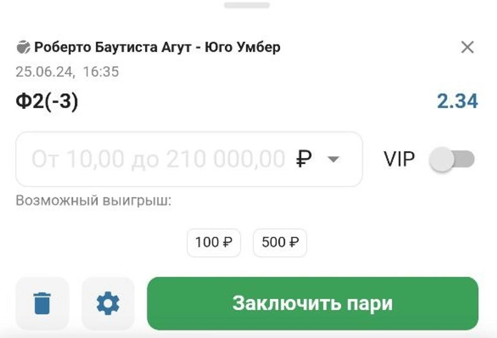
Task: Tap the tennis ball sport icon
Action: pos(23,47)
